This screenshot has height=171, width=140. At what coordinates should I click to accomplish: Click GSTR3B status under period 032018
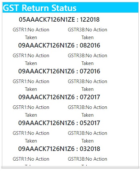(88, 161)
